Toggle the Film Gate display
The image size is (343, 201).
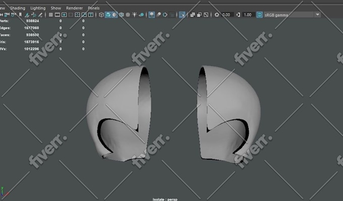(58, 15)
